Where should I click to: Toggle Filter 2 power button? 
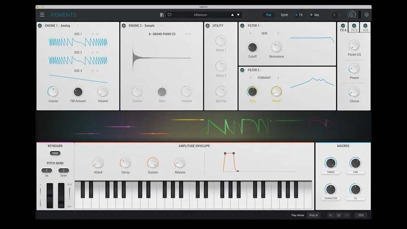click(242, 70)
